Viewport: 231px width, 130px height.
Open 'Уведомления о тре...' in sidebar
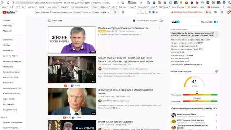point(12,88)
